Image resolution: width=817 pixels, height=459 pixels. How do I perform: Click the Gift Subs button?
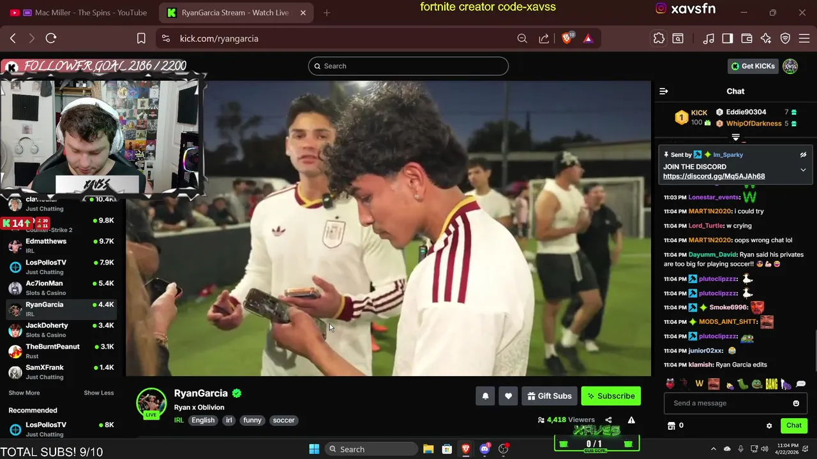point(549,396)
